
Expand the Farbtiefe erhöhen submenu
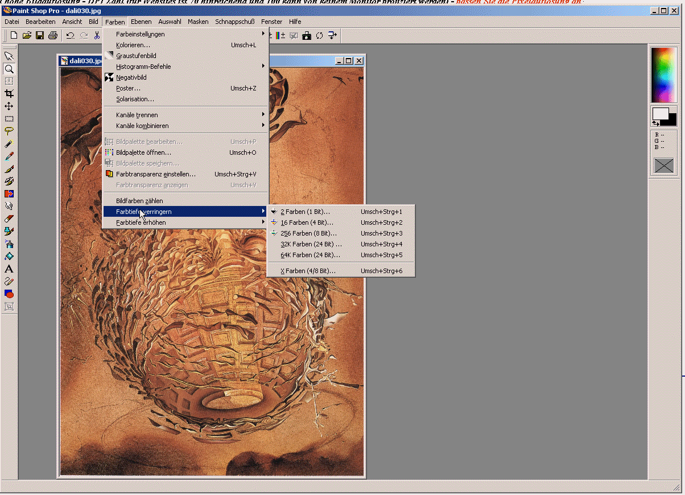tap(185, 222)
